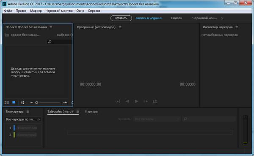Select the Фрагмент клипа marker type
Screen dimensions: 254x156
point(27,128)
